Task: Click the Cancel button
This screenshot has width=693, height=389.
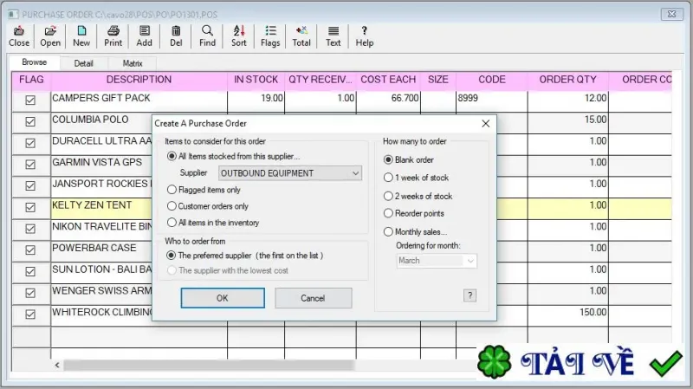Action: (x=313, y=298)
